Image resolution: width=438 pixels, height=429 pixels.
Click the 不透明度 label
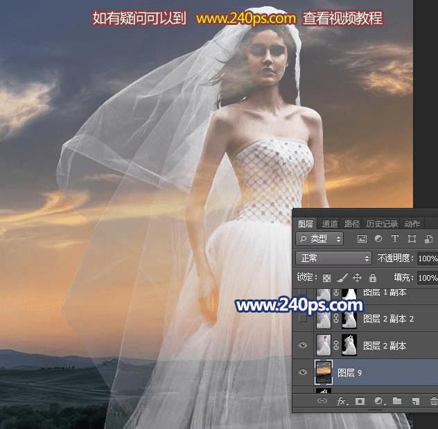click(x=395, y=258)
